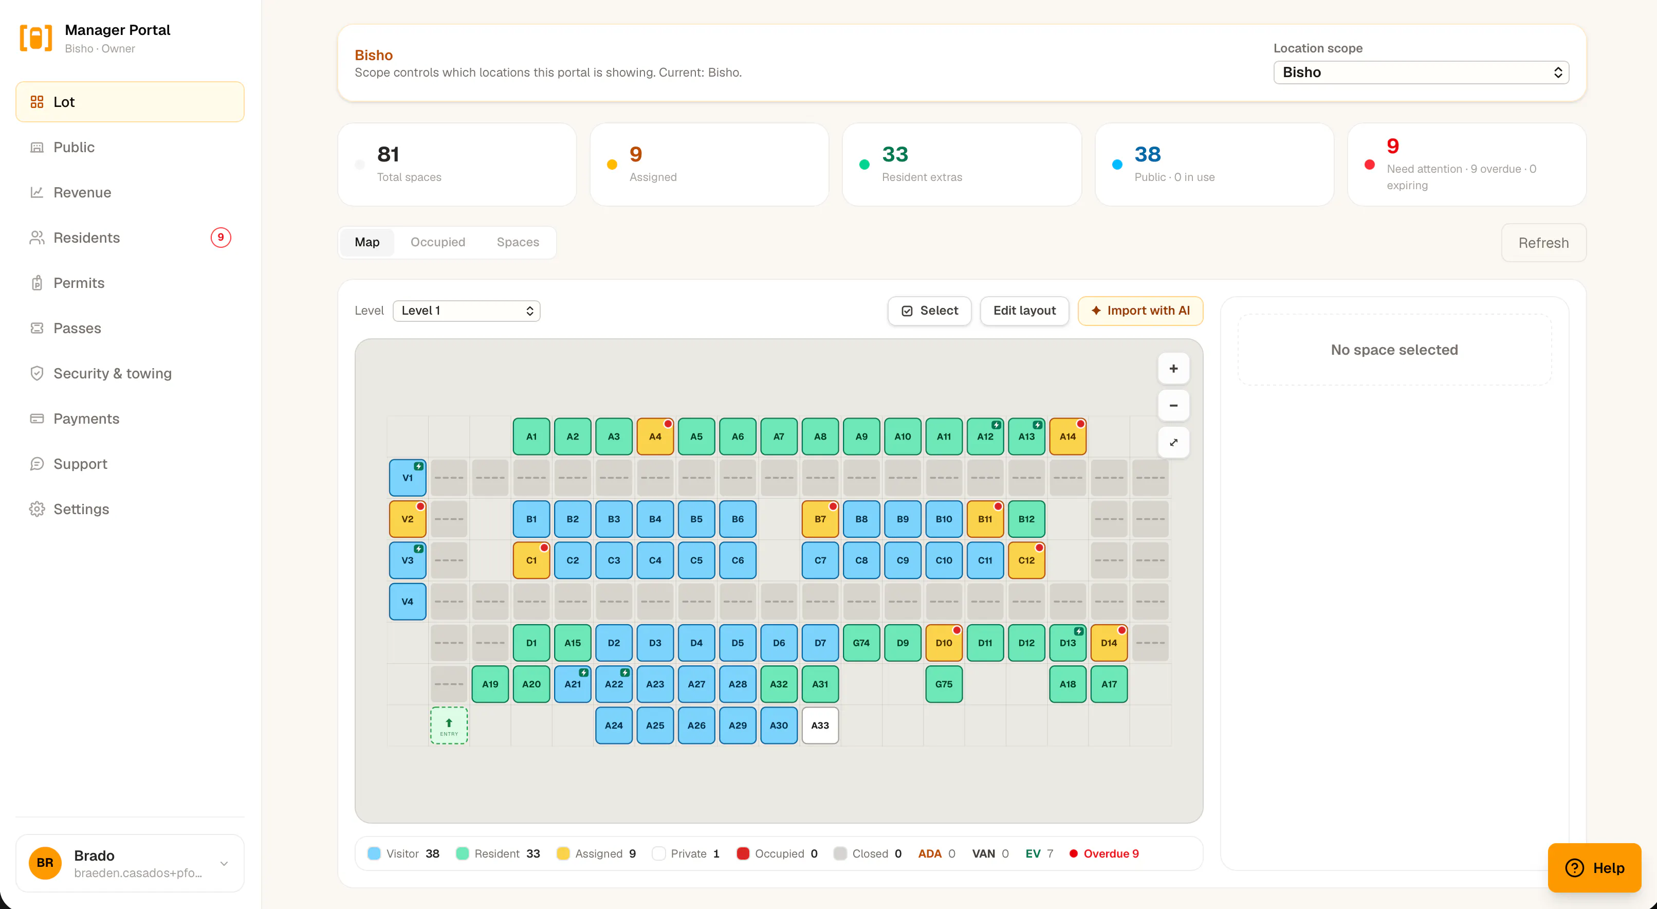The height and width of the screenshot is (909, 1657).
Task: Click Edit layout button
Action: point(1025,311)
